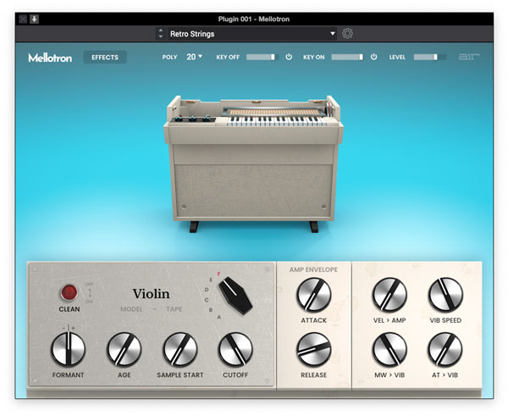Click the AIR logo icon
This screenshot has width=508, height=416.
(468, 58)
